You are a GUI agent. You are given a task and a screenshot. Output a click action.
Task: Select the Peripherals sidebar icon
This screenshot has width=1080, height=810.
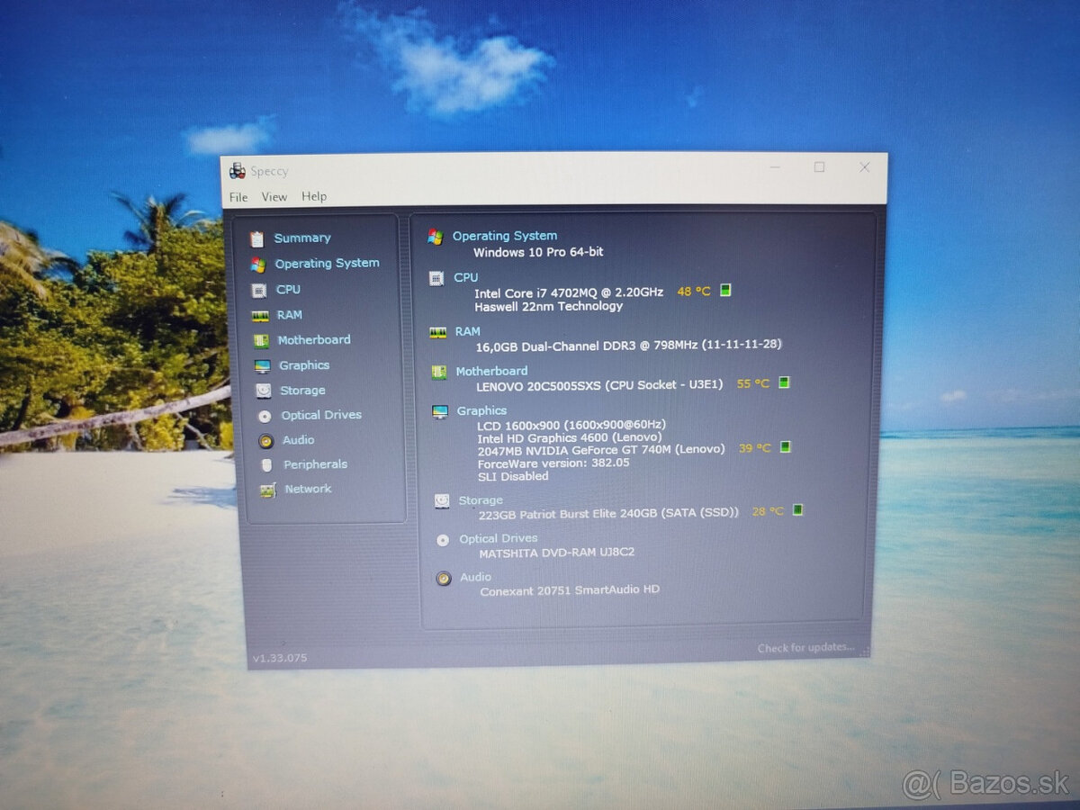[265, 464]
